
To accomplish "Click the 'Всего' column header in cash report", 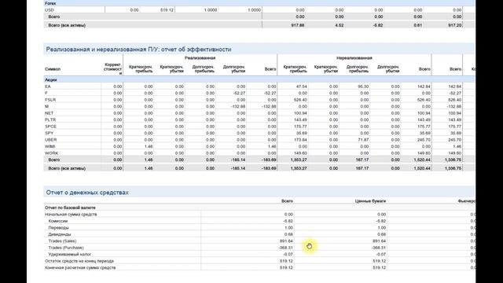I will pos(287,201).
